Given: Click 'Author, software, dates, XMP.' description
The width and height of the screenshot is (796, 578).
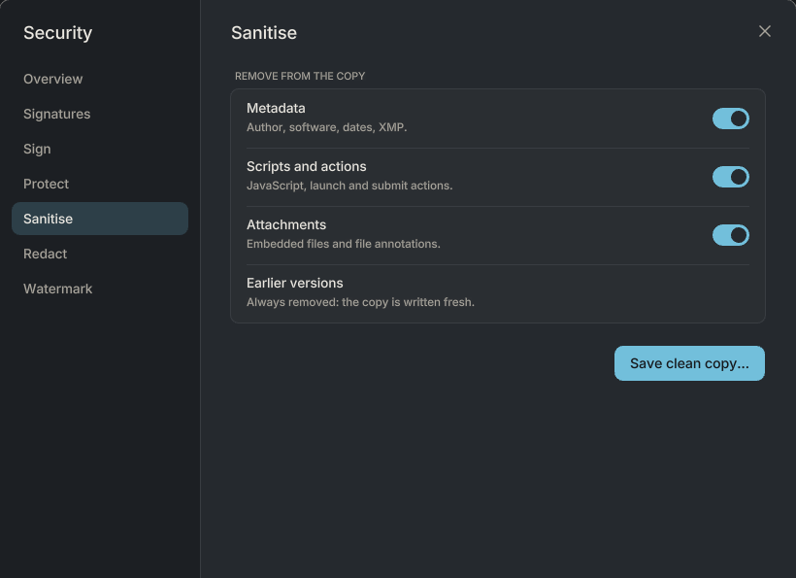Looking at the screenshot, I should 326,127.
